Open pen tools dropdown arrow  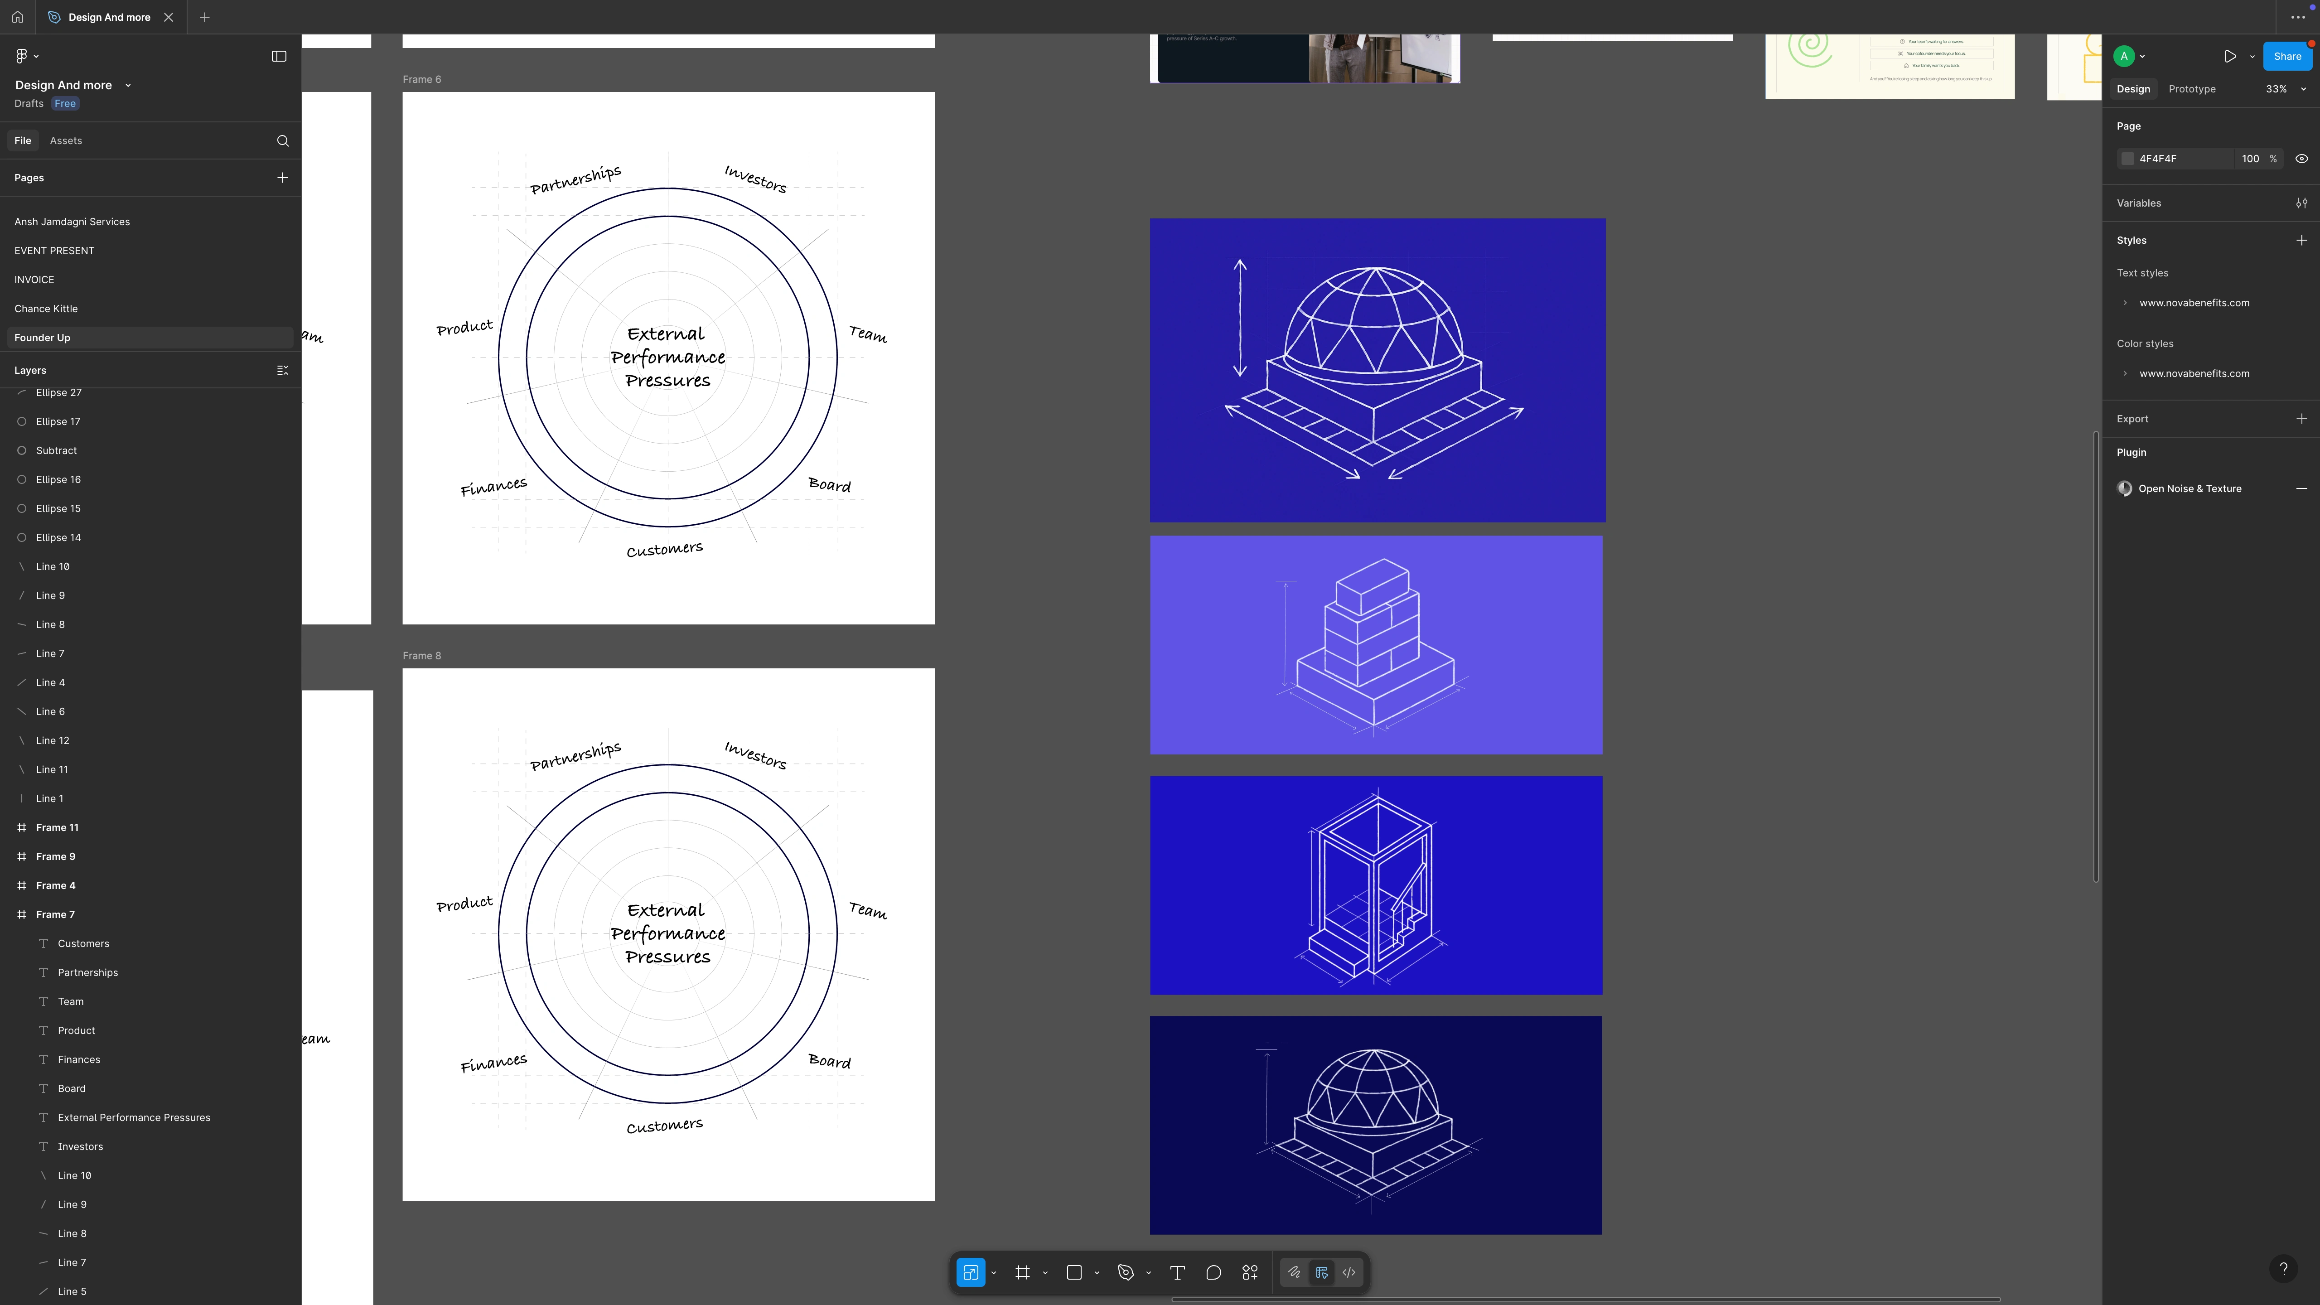(1148, 1273)
